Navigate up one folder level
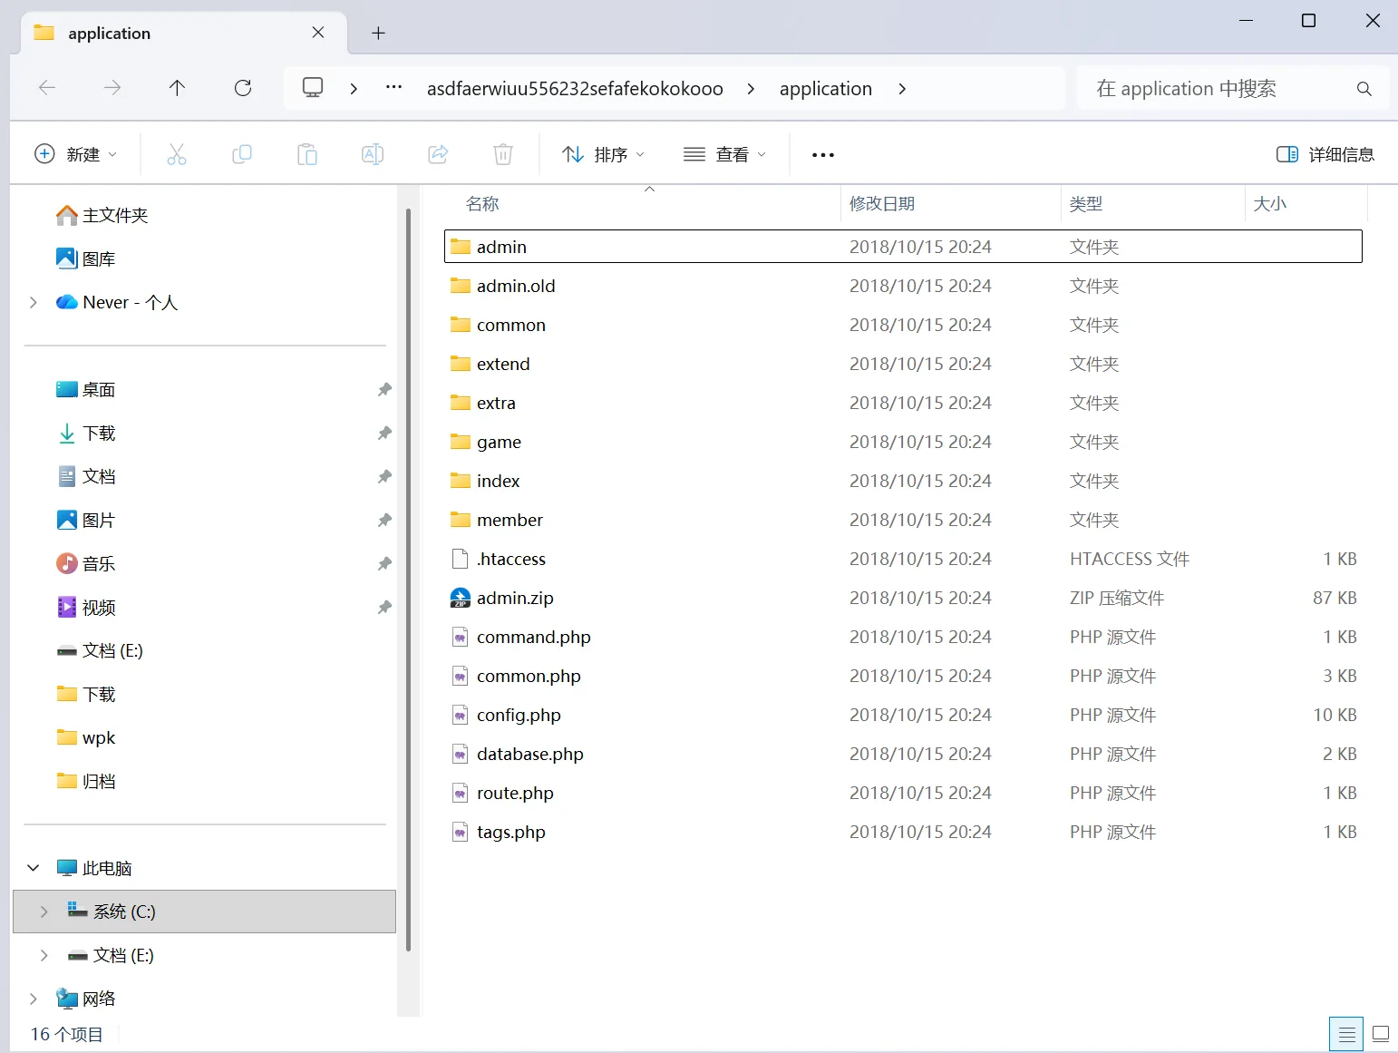 coord(177,88)
